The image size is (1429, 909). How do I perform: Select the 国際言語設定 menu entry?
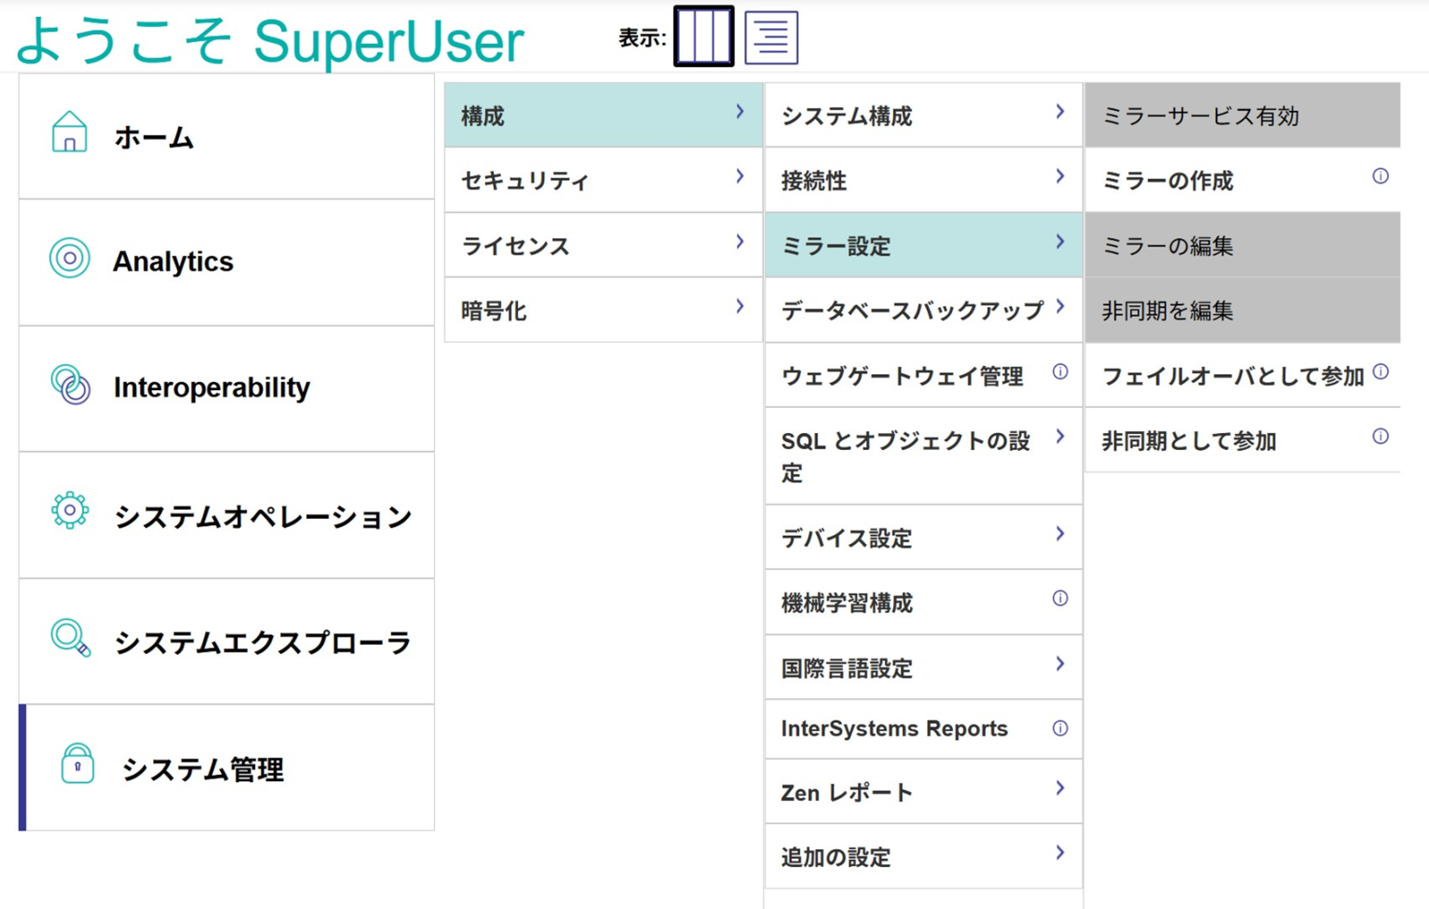[x=847, y=669]
